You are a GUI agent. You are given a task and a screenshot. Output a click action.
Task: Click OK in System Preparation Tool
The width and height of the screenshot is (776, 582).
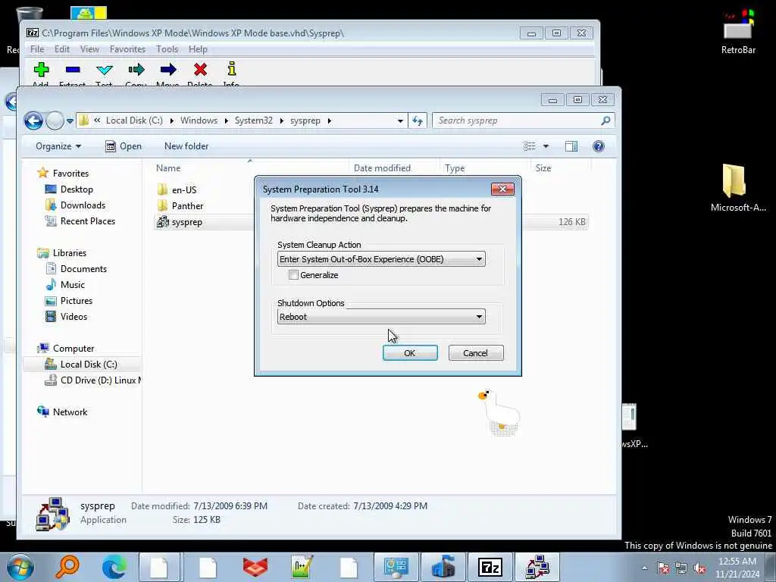[x=410, y=353]
